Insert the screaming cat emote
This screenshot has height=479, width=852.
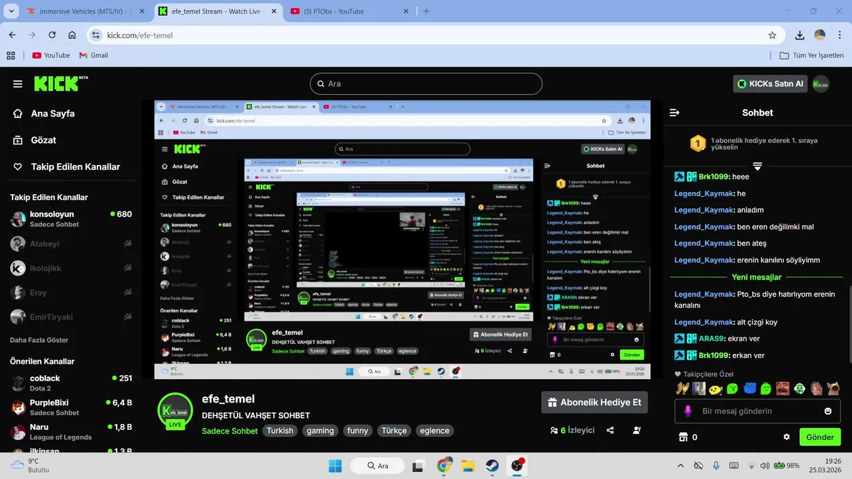pyautogui.click(x=833, y=389)
